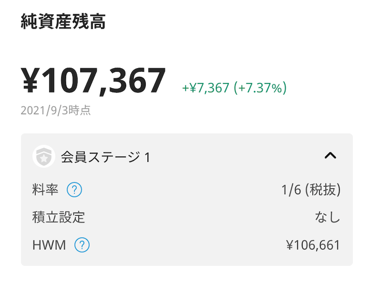Viewport: 371px width, 283px height.
Task: Click the 料率 row label
Action: 45,190
